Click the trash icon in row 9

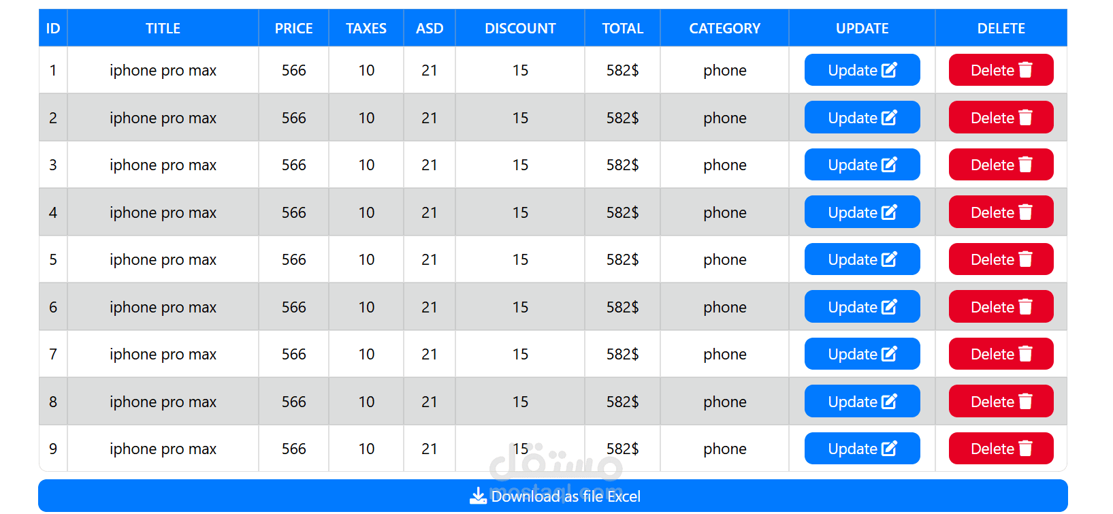(x=1025, y=449)
